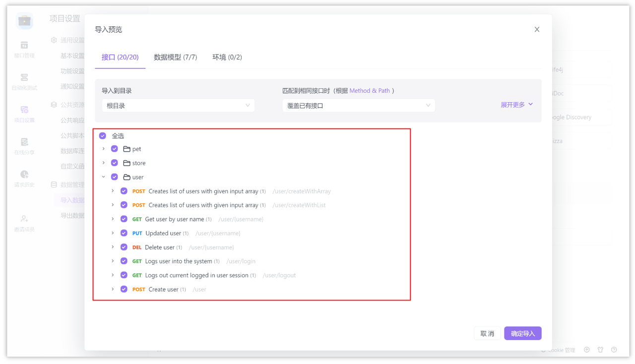Uncheck the 全选 select-all checkbox

click(x=103, y=135)
